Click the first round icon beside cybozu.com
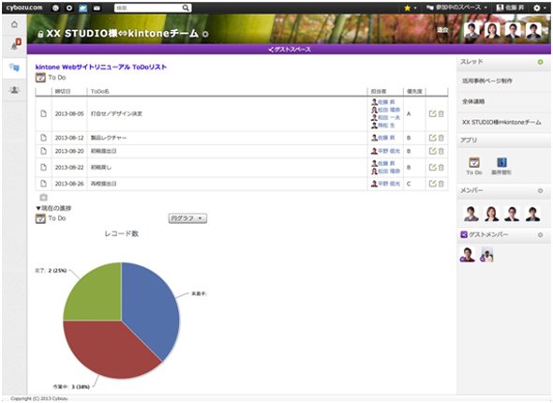This screenshot has height=403, width=553. pyautogui.click(x=55, y=8)
